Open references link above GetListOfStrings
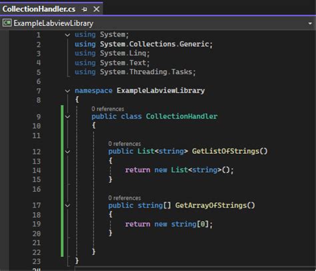 [125, 144]
